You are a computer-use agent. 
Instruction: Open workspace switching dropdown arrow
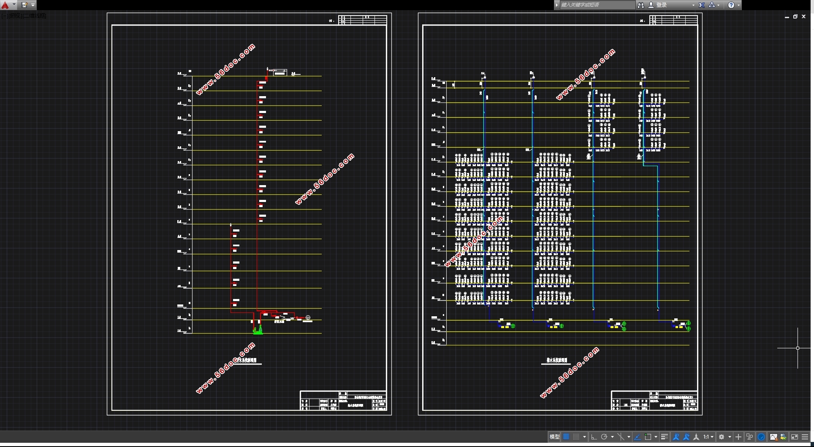(x=730, y=437)
